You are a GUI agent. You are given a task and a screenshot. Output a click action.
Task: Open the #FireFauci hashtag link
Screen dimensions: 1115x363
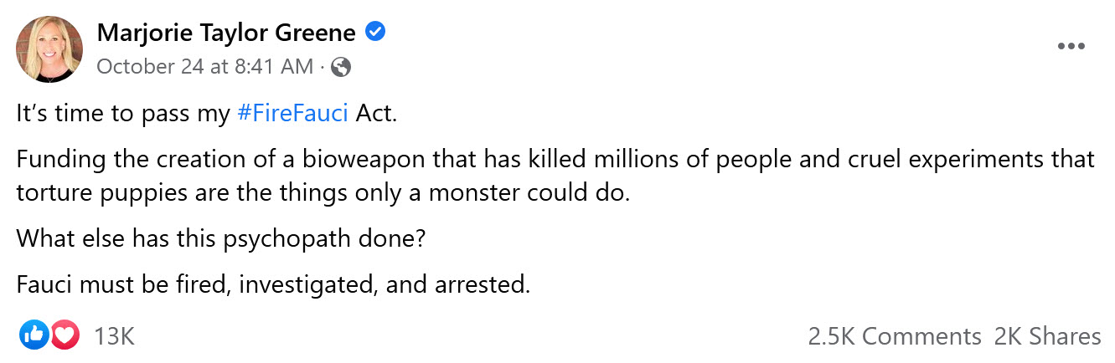click(x=292, y=114)
